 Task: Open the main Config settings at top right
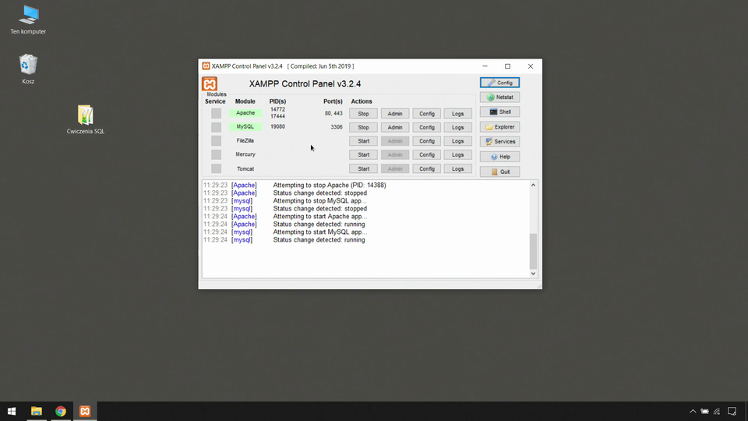[499, 83]
